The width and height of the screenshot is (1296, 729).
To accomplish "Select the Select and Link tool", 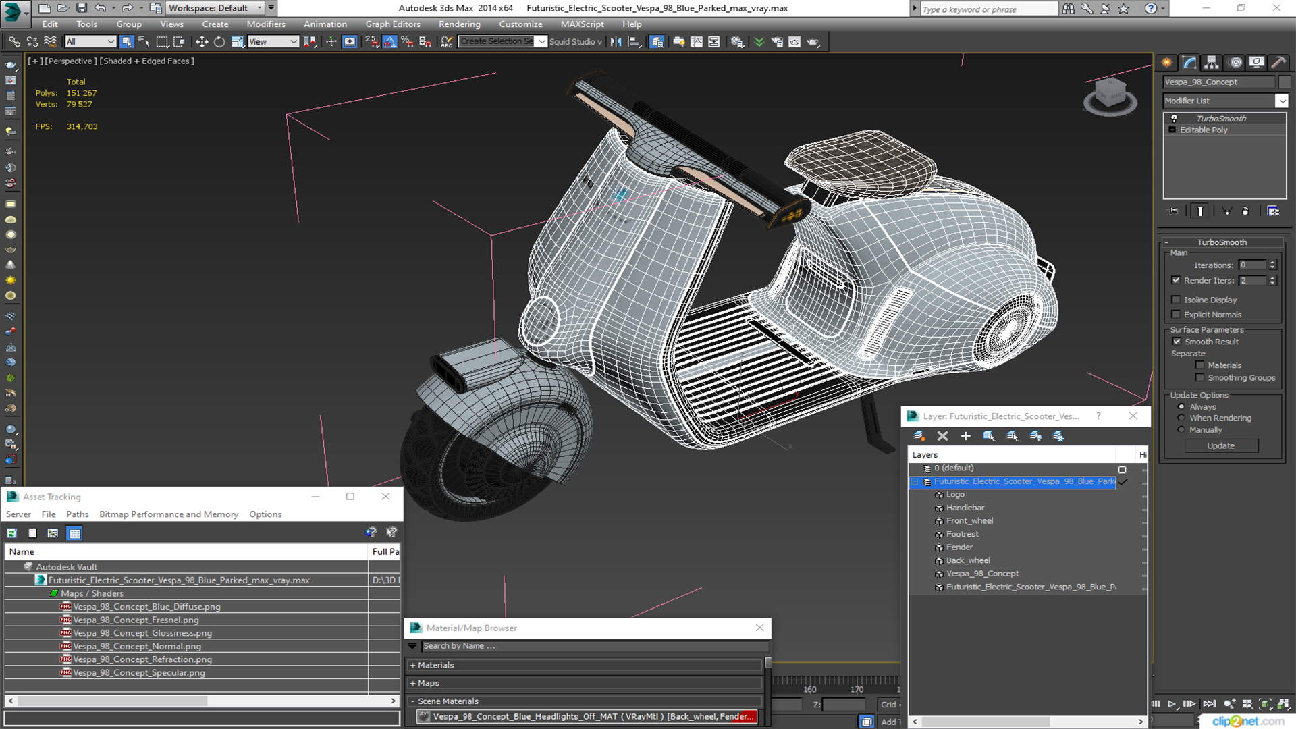I will [x=14, y=42].
